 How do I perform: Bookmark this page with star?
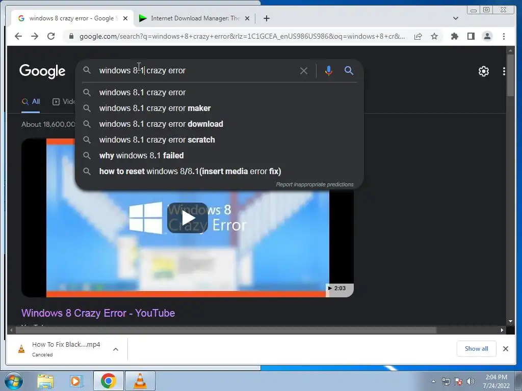click(x=434, y=36)
